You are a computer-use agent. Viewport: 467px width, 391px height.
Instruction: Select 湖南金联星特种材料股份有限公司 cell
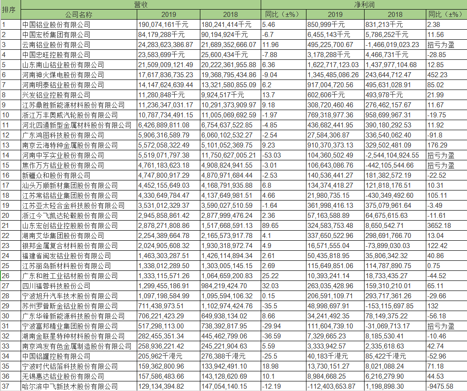point(79,336)
